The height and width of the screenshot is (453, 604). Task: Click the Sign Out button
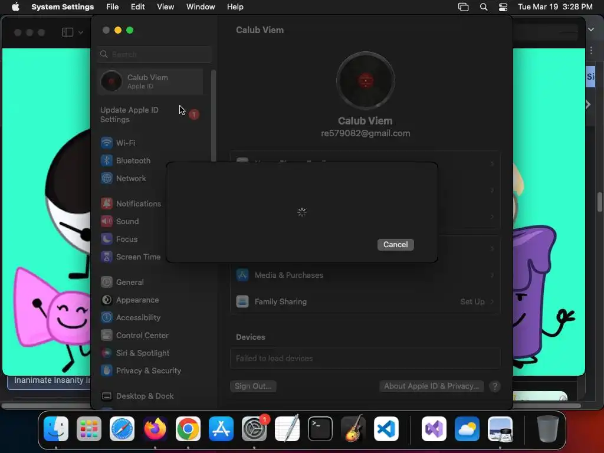click(253, 386)
